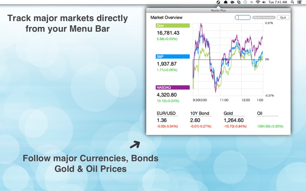Focus the ticker search input field
This screenshot has height=191, width=306.
tap(243, 18)
